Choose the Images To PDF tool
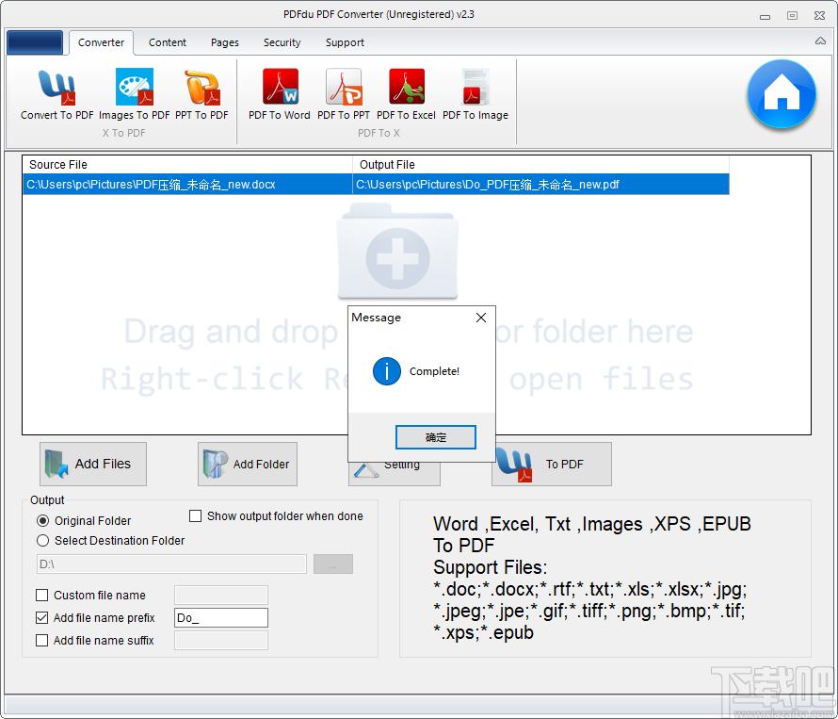This screenshot has width=838, height=719. pos(134,94)
